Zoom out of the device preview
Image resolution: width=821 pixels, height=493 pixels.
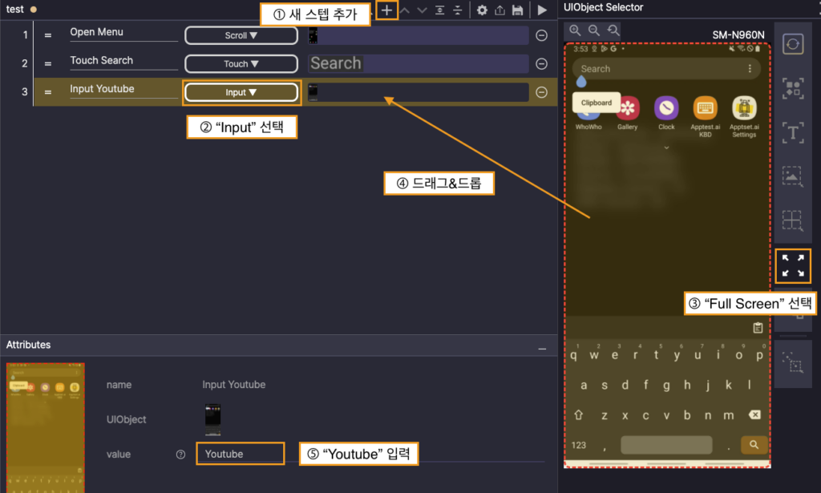tap(594, 30)
